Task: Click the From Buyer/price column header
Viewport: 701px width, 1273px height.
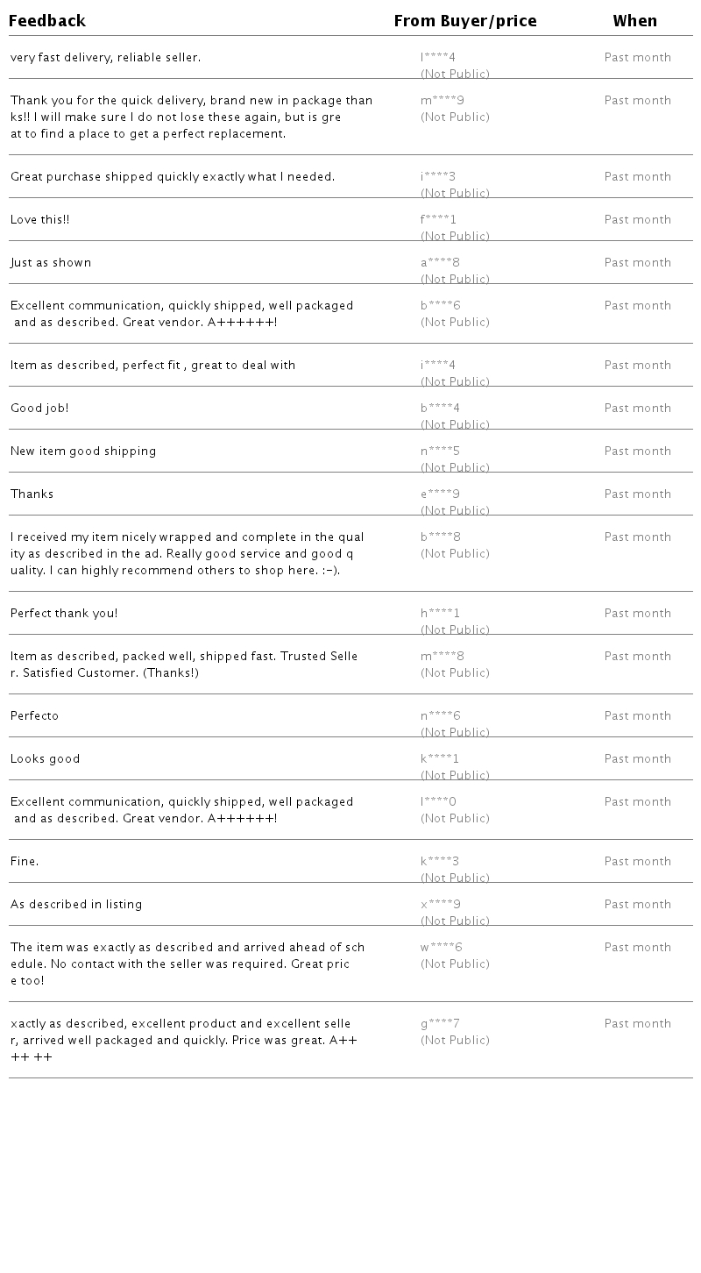Action: [x=465, y=21]
